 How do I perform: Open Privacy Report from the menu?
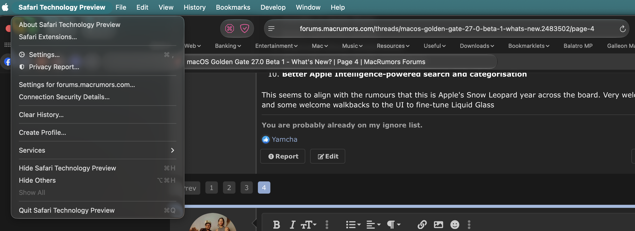(98, 67)
